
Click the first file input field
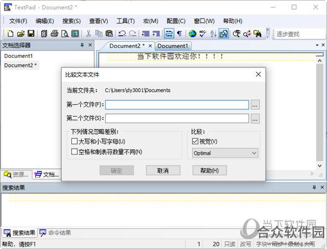click(x=177, y=105)
